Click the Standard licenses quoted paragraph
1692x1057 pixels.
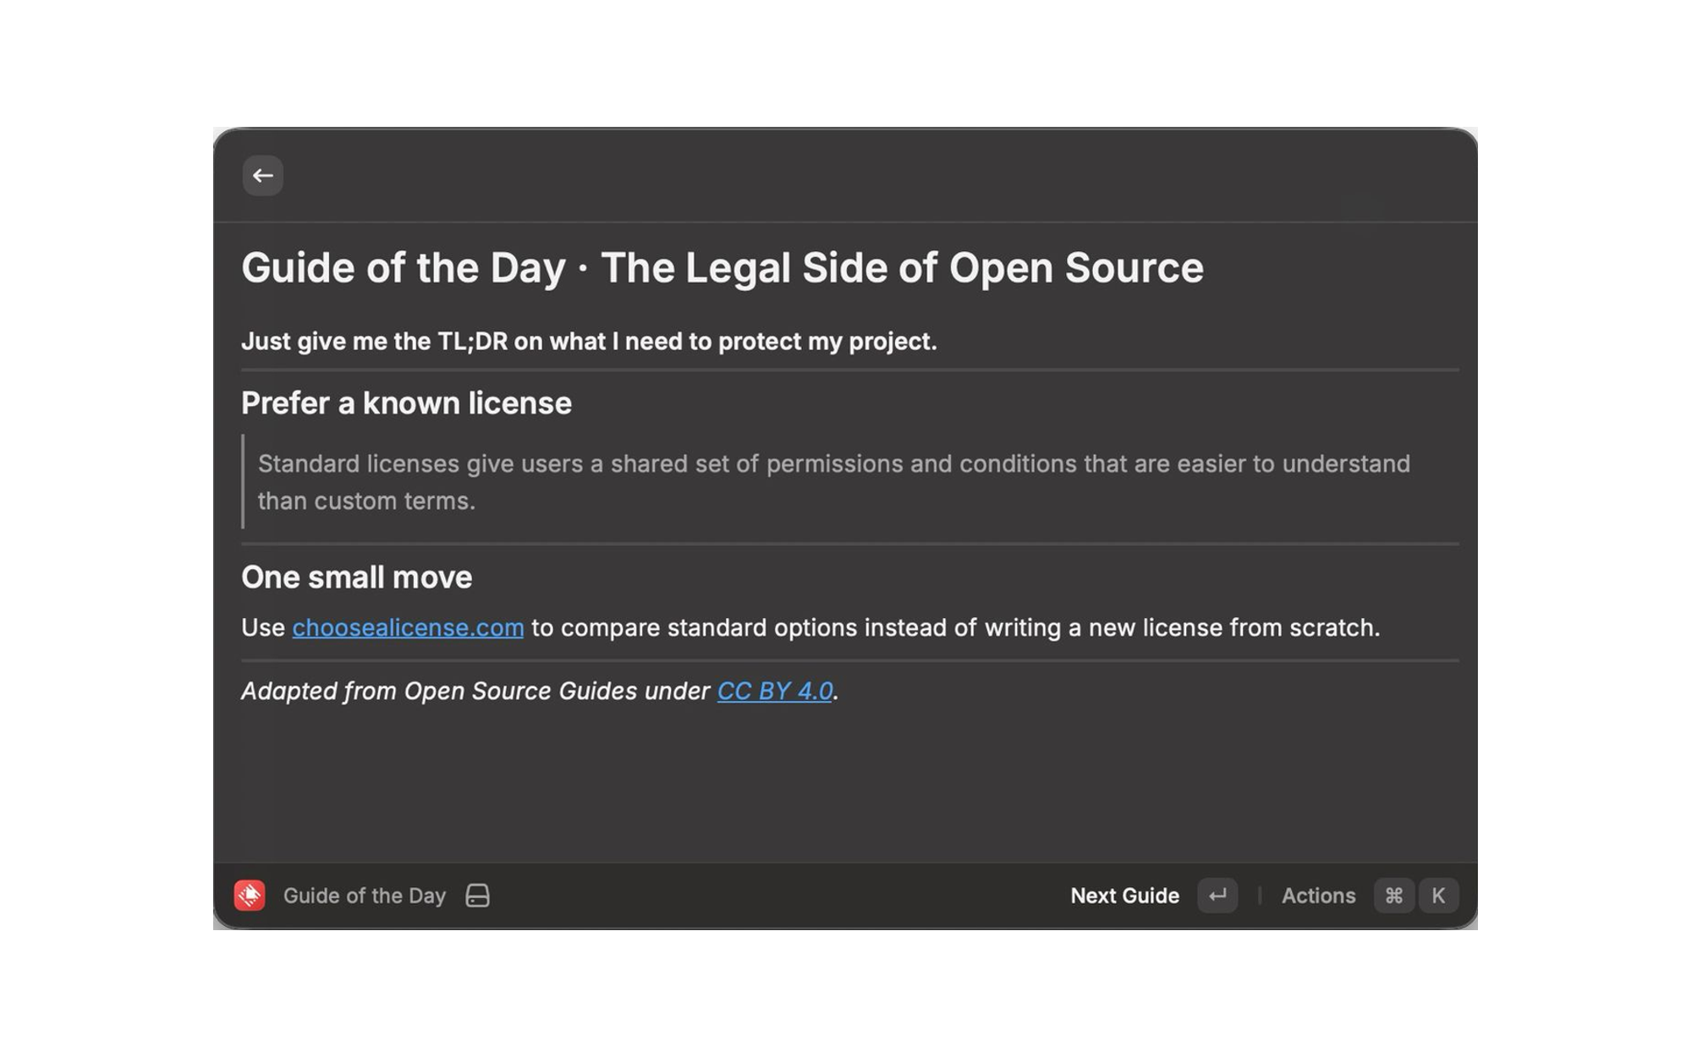(833, 482)
